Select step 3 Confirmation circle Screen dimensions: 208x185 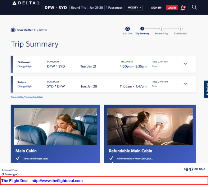[180, 29]
